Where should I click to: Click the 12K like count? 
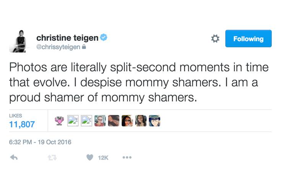[x=103, y=158]
